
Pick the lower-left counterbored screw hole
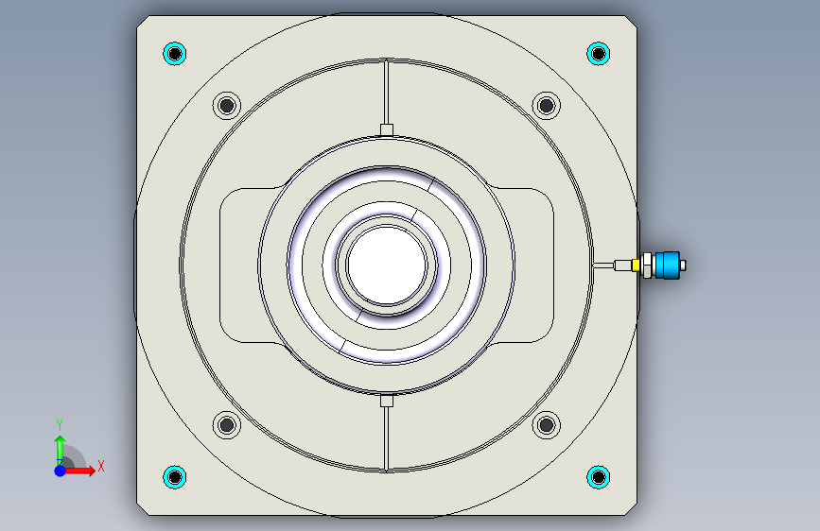click(227, 424)
